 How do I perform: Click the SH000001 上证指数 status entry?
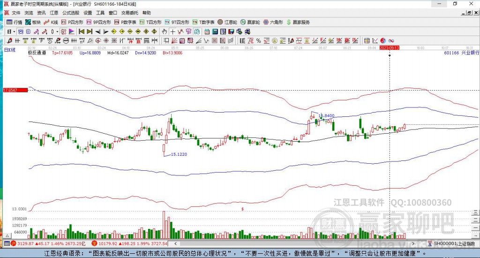coord(451,243)
